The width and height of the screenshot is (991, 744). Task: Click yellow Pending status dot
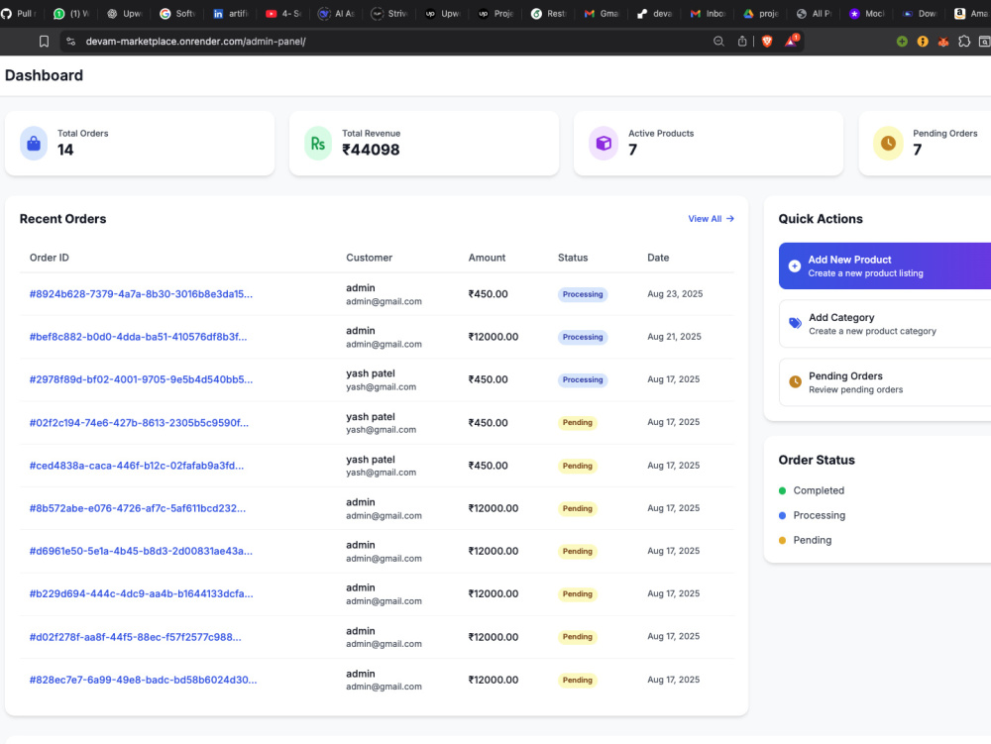(x=783, y=540)
